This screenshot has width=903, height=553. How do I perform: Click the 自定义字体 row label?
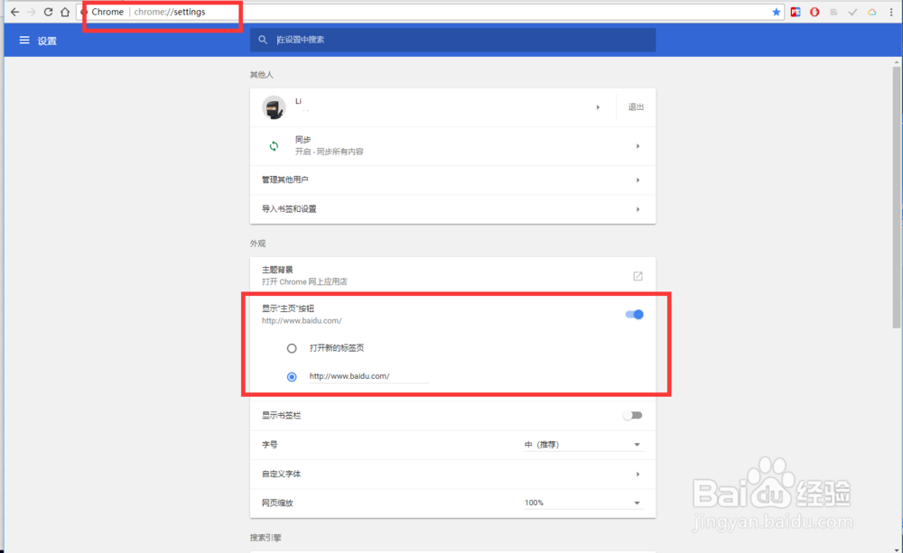[281, 474]
